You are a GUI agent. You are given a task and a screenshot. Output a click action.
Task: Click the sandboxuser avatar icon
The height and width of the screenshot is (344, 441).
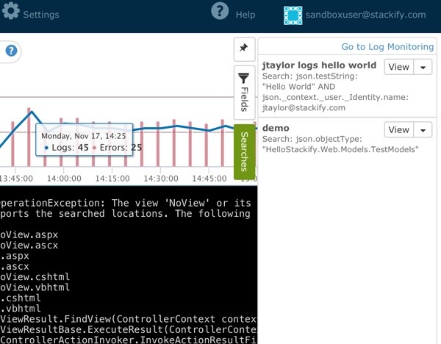(x=293, y=15)
